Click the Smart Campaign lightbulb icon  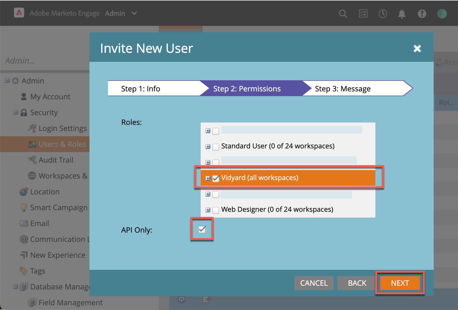point(24,208)
